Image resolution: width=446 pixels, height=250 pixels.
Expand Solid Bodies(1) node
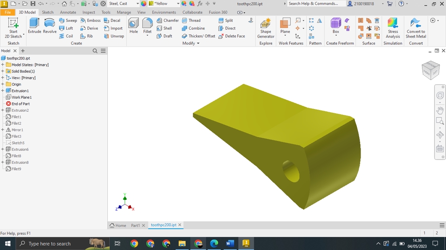[x=3, y=71]
